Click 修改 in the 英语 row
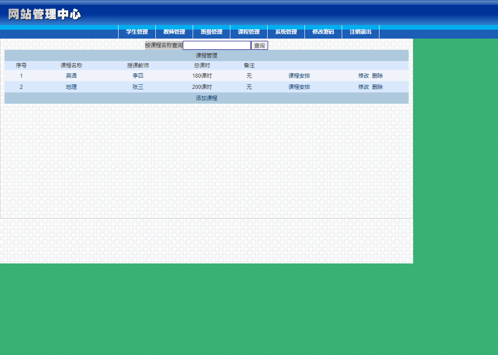Viewport: 498px width, 355px height. pos(364,76)
